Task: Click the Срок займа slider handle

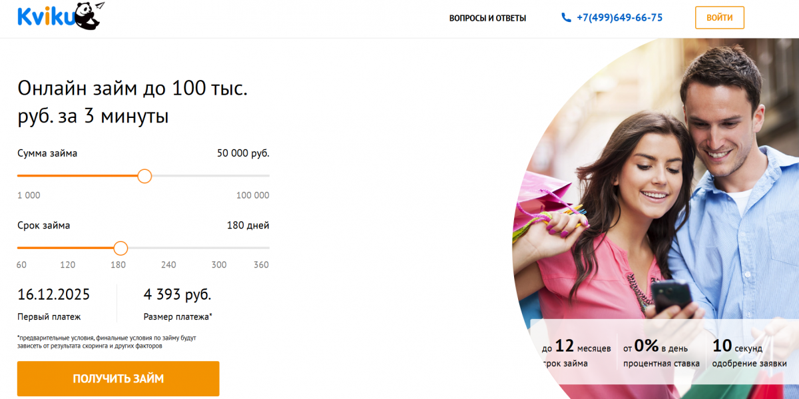Action: 121,248
